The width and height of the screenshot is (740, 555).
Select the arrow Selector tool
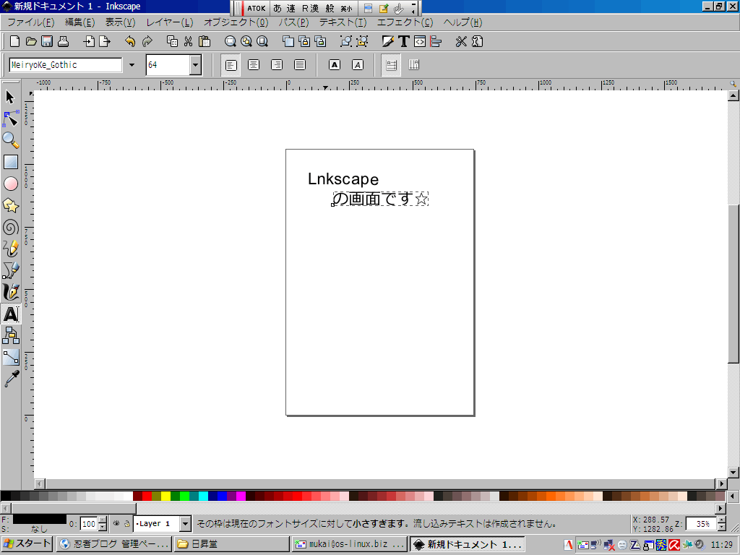[x=10, y=98]
